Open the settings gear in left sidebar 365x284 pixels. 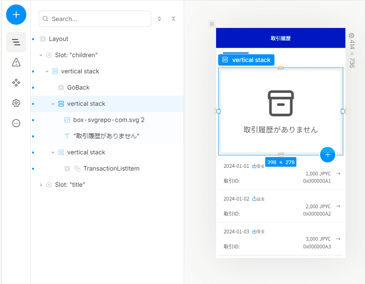tap(16, 103)
